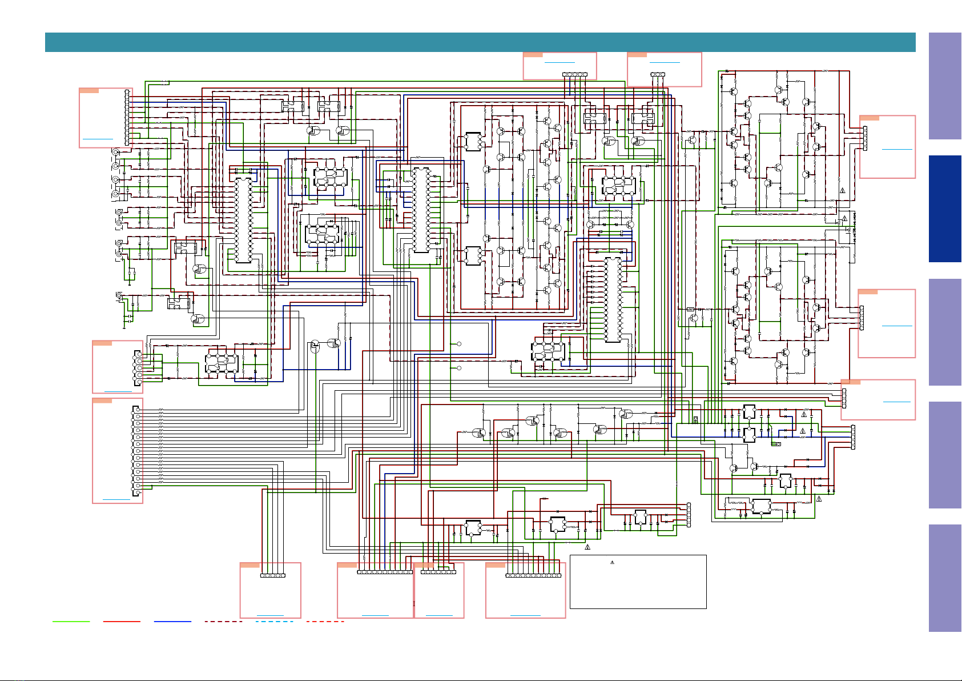Click the green solid line in the legend
The width and height of the screenshot is (962, 681).
pyautogui.click(x=71, y=622)
